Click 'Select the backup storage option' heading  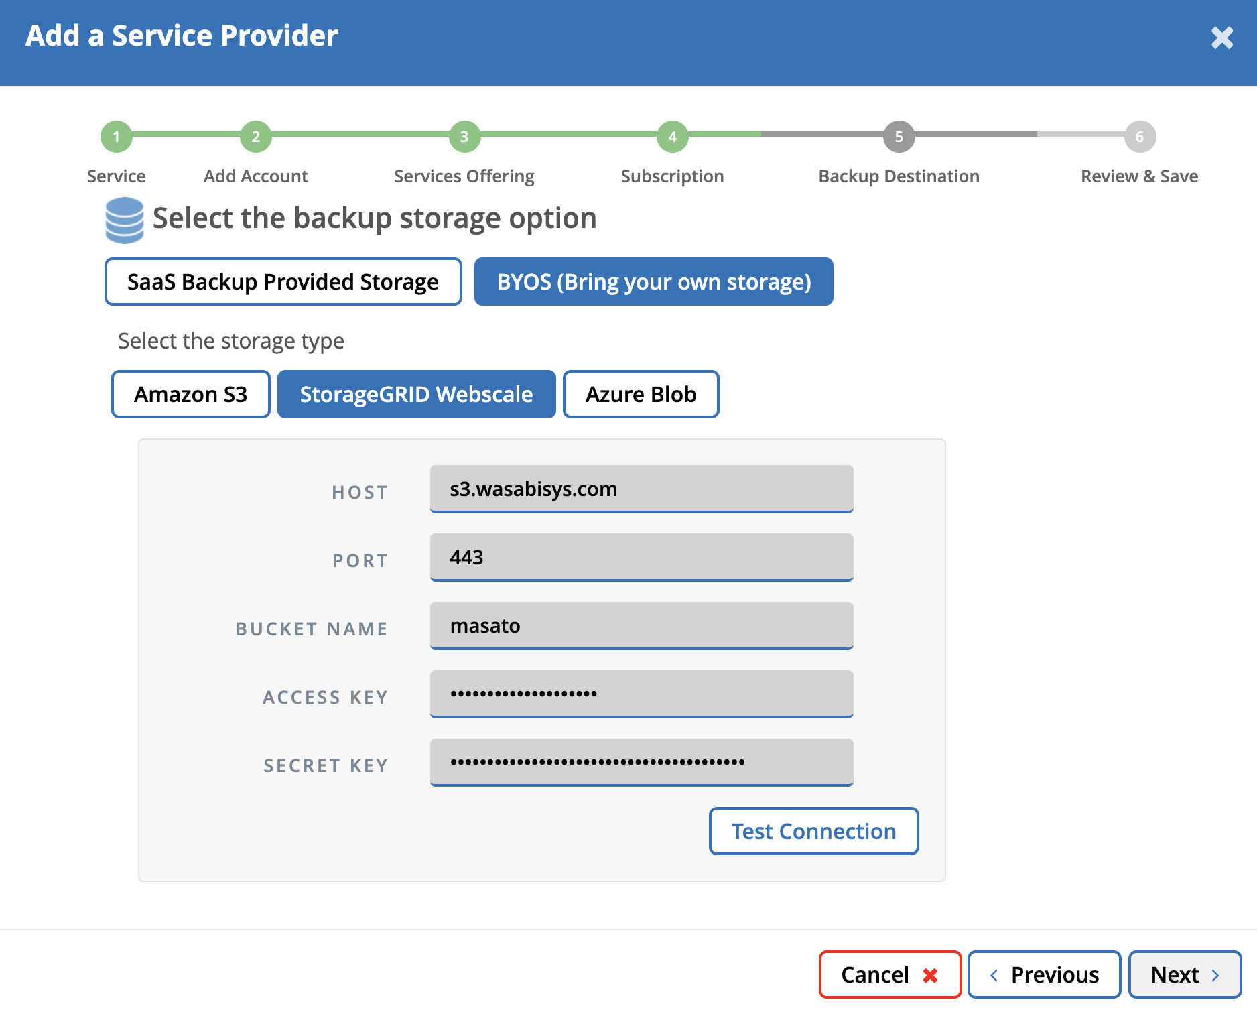pyautogui.click(x=375, y=218)
